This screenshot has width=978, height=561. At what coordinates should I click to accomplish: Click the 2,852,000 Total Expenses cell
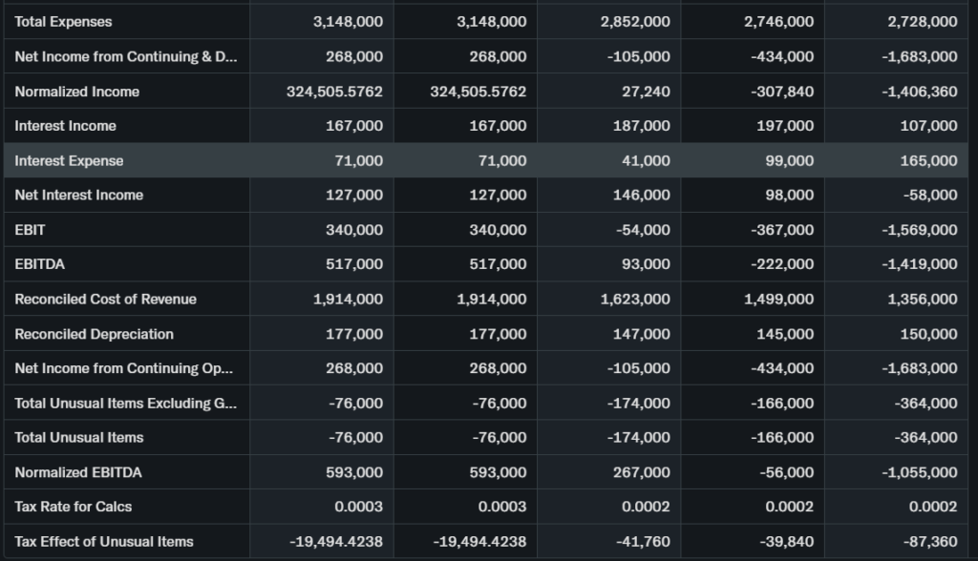[x=635, y=22]
